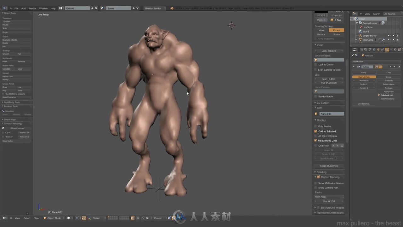
Task: Open the Object Mode dropdown
Action: pyautogui.click(x=54, y=218)
